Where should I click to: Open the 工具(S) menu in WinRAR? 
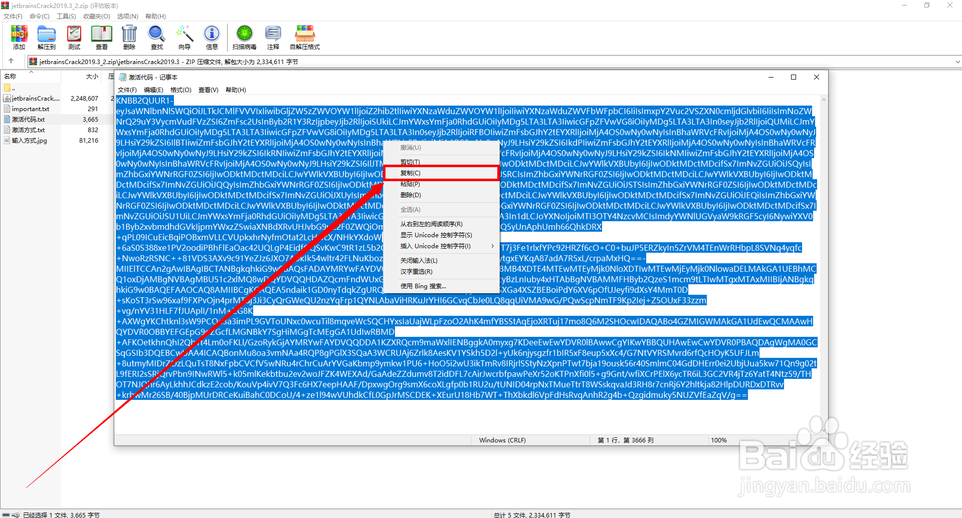68,16
